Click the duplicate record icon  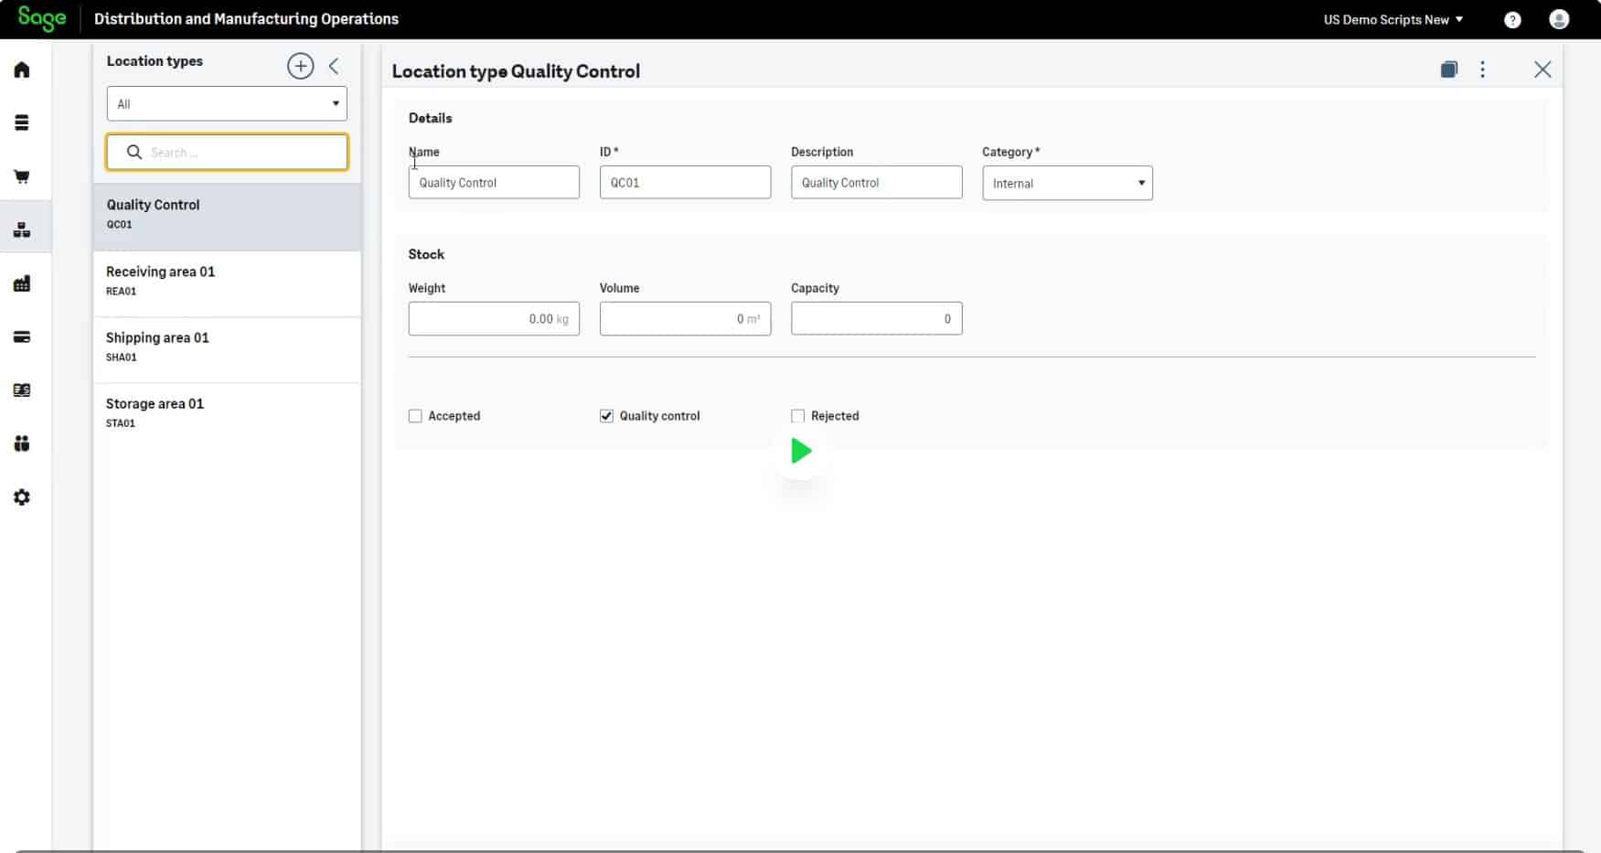point(1448,69)
